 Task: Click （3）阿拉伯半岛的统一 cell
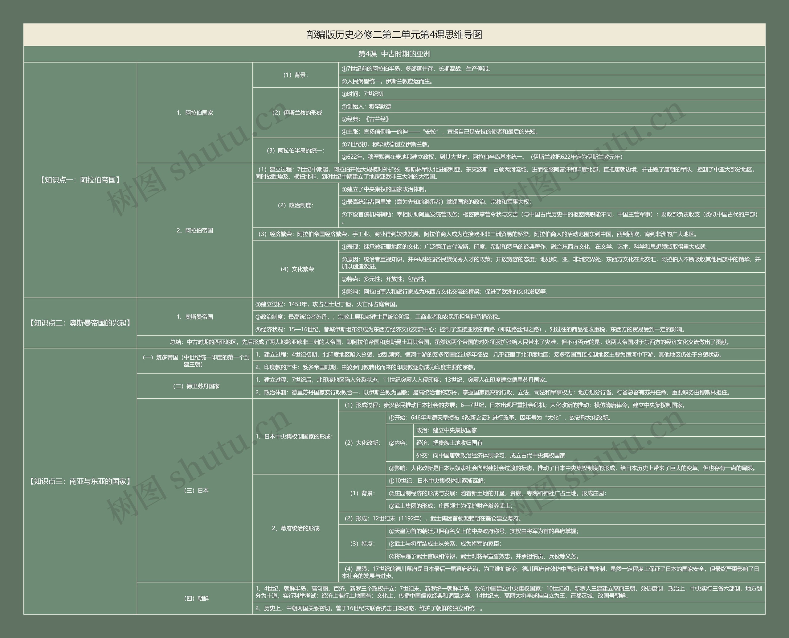click(295, 151)
